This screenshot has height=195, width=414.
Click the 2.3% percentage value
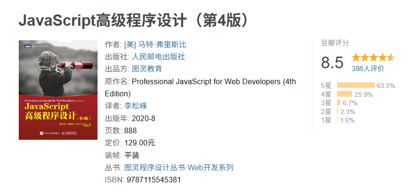click(x=348, y=112)
